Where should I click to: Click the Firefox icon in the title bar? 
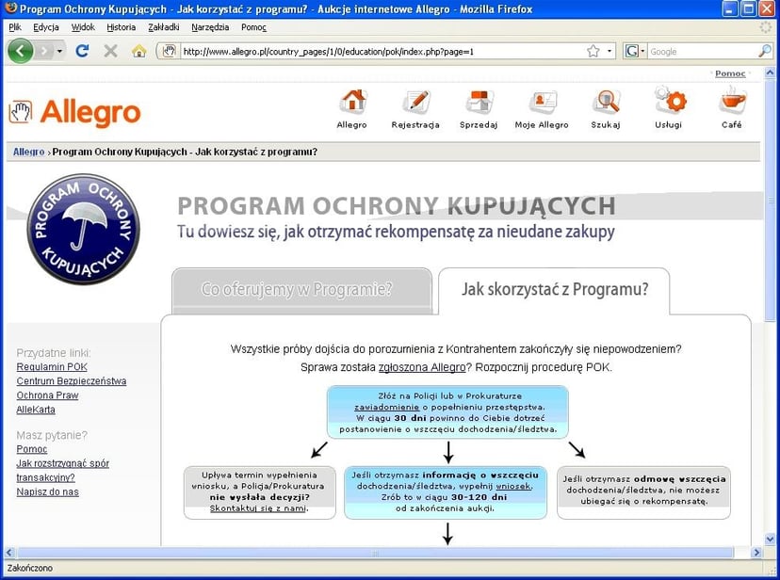10,8
